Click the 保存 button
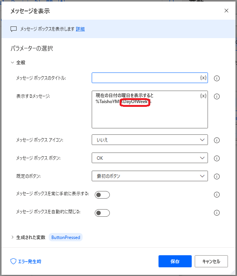The width and height of the screenshot is (237, 276). pos(175,261)
